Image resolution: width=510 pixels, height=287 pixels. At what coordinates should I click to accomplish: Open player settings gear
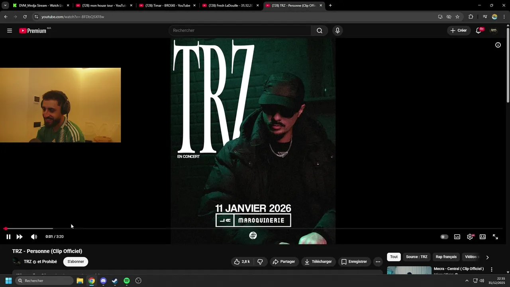(470, 237)
